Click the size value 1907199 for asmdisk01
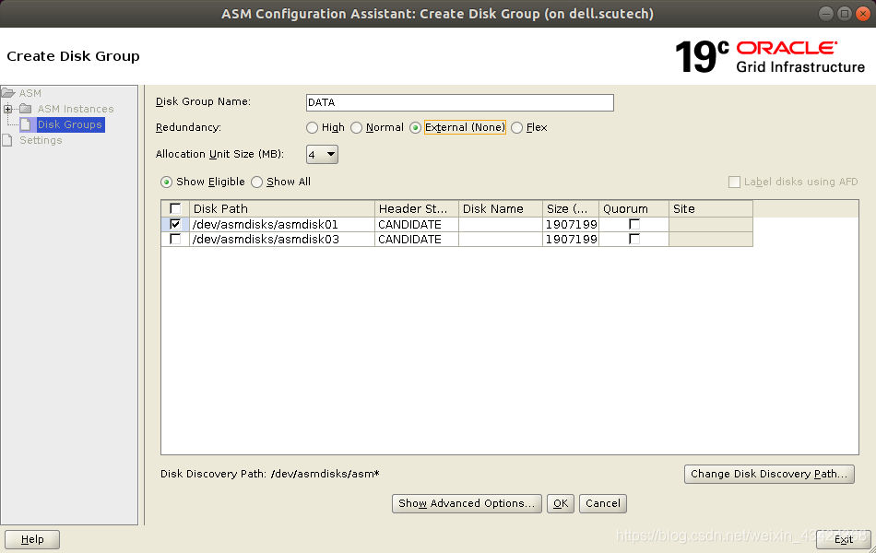Viewport: 876px width, 553px height. click(571, 225)
